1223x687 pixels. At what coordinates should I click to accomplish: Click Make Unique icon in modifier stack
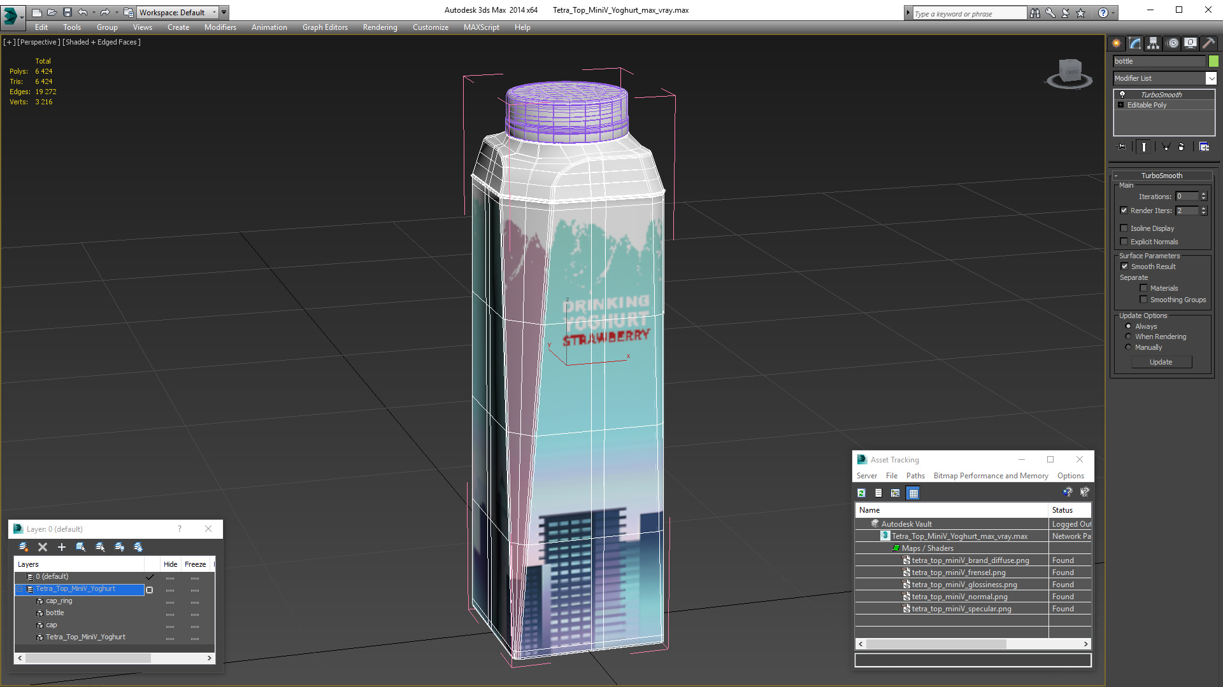pyautogui.click(x=1166, y=147)
